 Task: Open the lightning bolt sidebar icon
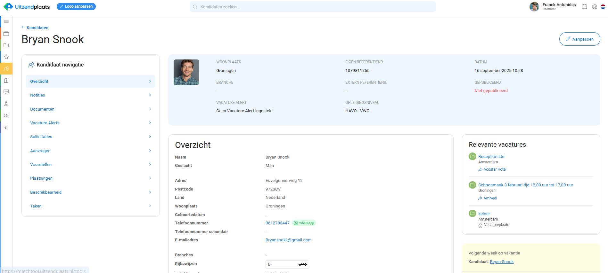point(6,127)
